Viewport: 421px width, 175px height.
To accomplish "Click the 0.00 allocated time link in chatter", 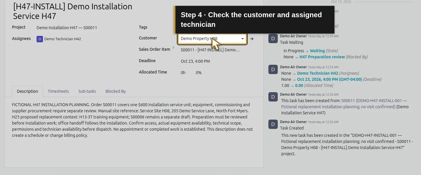I will tap(299, 85).
